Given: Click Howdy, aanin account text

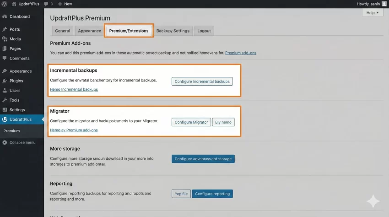Looking at the screenshot, I should pos(368,4).
